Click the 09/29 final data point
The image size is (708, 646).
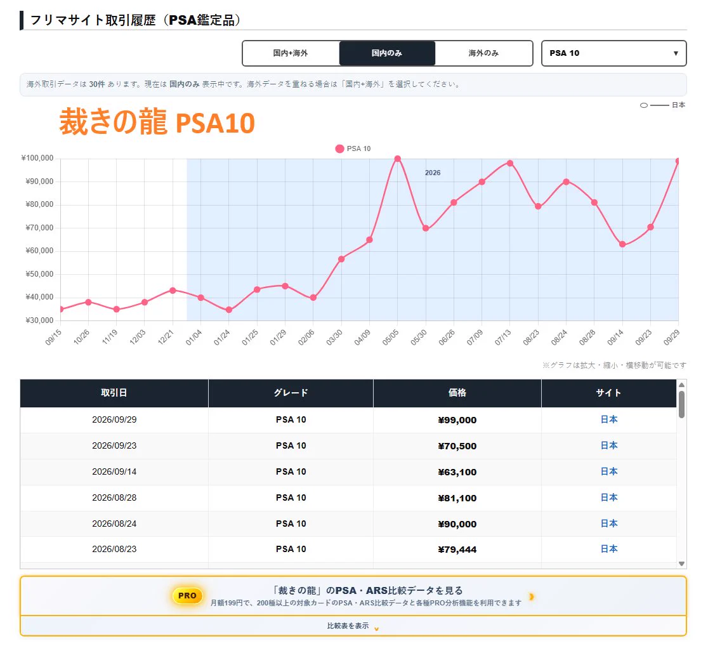click(678, 161)
